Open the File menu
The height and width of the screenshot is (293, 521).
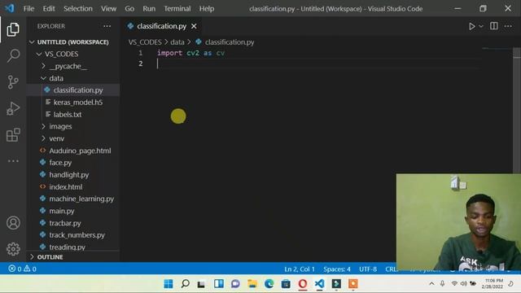click(x=28, y=9)
